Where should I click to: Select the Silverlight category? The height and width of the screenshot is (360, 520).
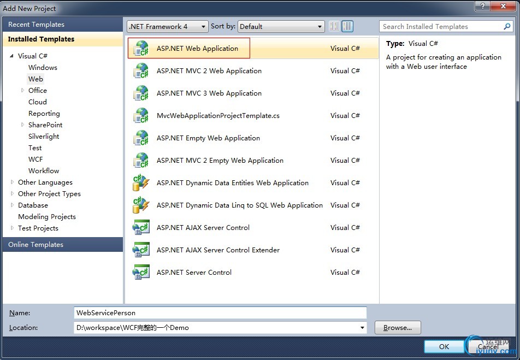point(44,137)
